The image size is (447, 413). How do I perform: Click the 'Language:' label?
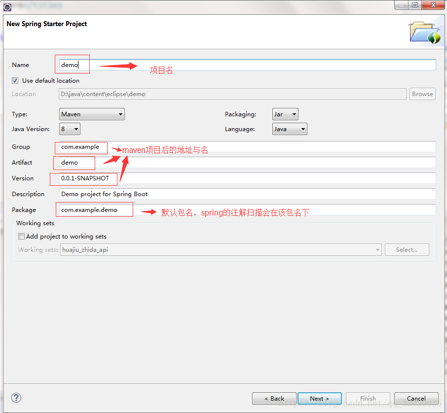click(x=240, y=129)
